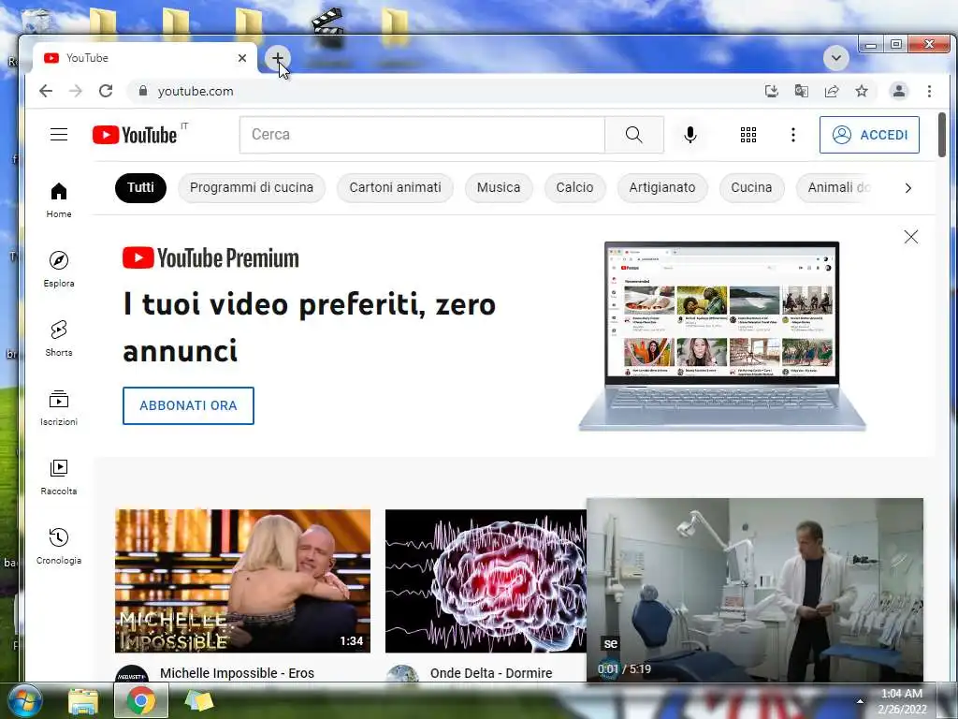Screen dimensions: 958x719
Task: Open the YouTube hamburger guide menu
Action: 59,135
